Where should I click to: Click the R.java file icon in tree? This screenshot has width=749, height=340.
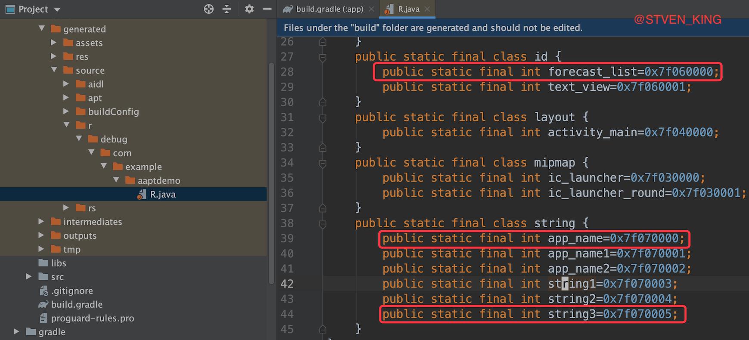coord(142,195)
